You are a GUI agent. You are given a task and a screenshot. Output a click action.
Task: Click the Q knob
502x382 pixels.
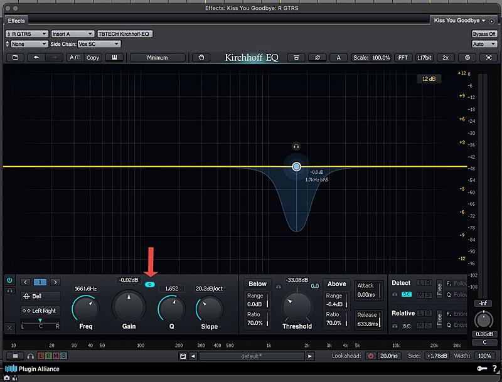pos(171,309)
